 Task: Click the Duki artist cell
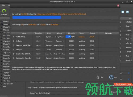[x=49, y=50]
